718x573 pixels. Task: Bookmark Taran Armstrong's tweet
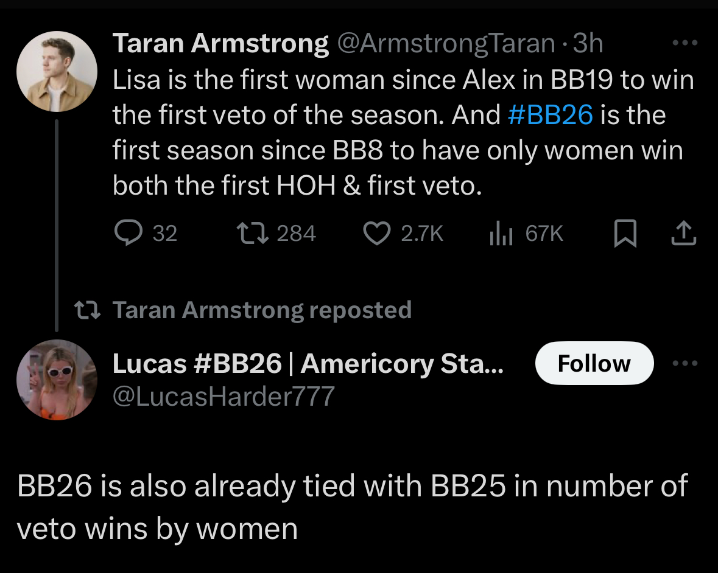pos(625,233)
